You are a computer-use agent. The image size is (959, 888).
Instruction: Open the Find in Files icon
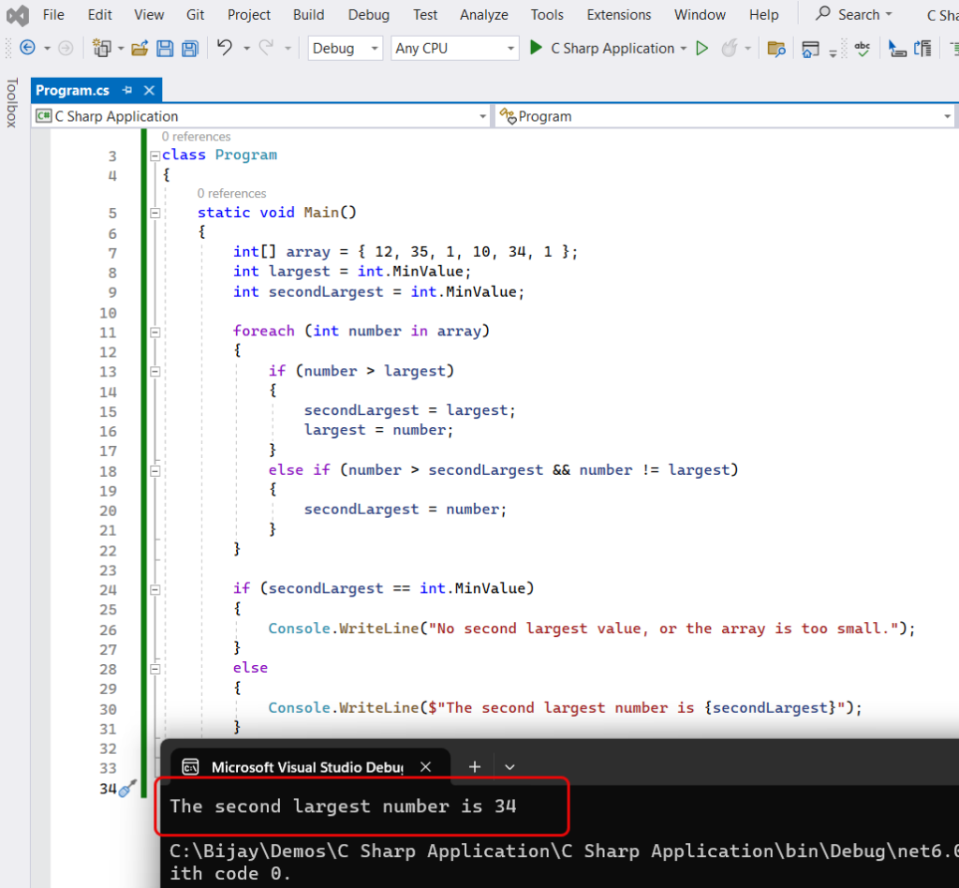778,48
